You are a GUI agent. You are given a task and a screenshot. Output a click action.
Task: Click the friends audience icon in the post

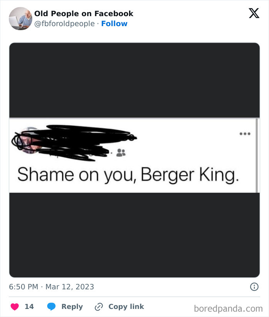(x=121, y=153)
